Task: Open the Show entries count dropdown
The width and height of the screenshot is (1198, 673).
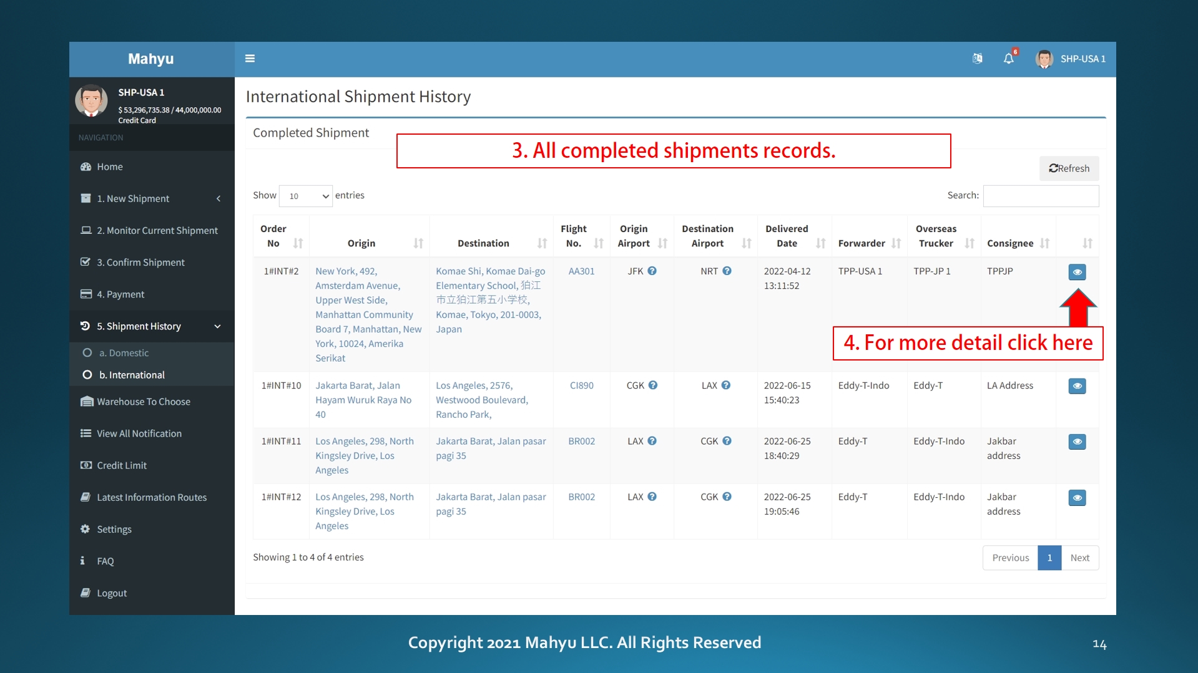Action: (x=306, y=196)
